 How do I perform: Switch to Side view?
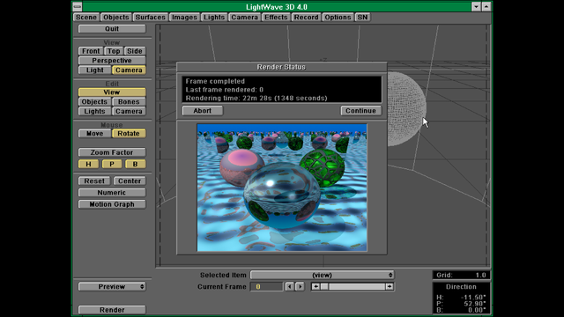(135, 51)
